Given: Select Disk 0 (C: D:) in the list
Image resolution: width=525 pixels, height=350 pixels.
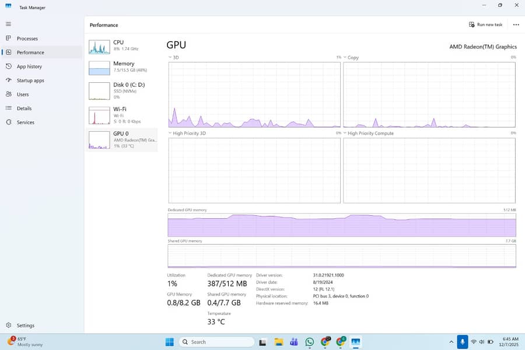Looking at the screenshot, I should tap(122, 90).
